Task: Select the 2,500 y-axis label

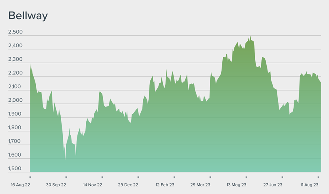Action: (15, 32)
